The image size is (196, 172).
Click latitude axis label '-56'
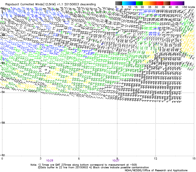tap(2, 92)
